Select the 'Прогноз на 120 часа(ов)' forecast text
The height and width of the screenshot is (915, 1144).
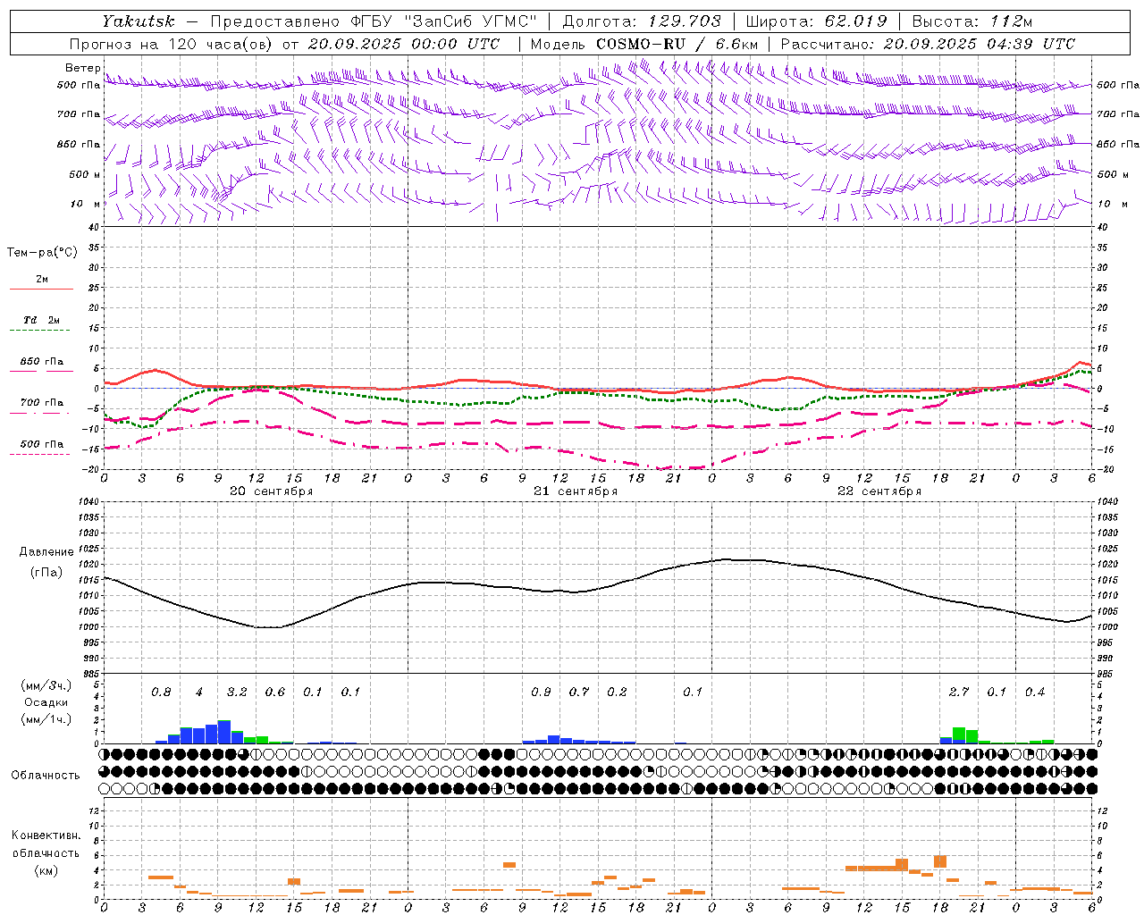171,44
